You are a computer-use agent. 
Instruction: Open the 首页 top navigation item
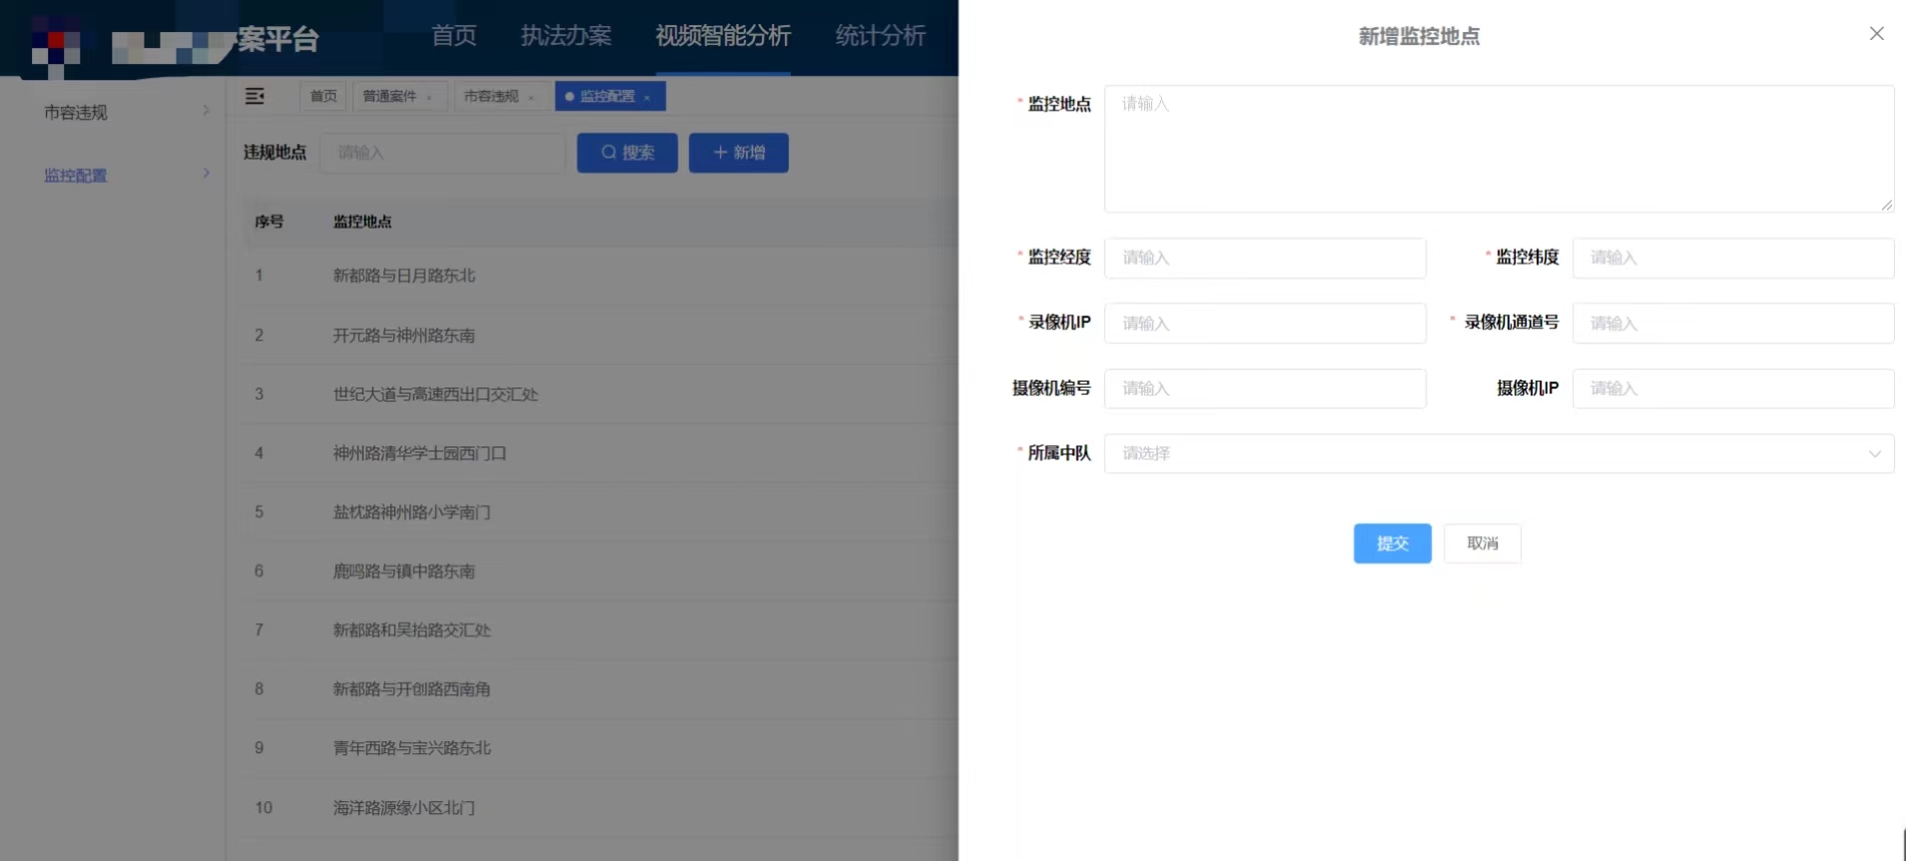453,36
